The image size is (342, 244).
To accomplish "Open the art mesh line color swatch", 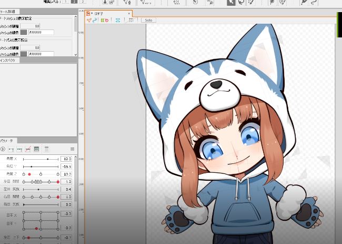I will (x=24, y=32).
